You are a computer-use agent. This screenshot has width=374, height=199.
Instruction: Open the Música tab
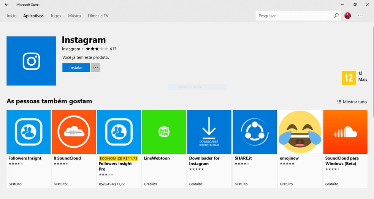[74, 16]
